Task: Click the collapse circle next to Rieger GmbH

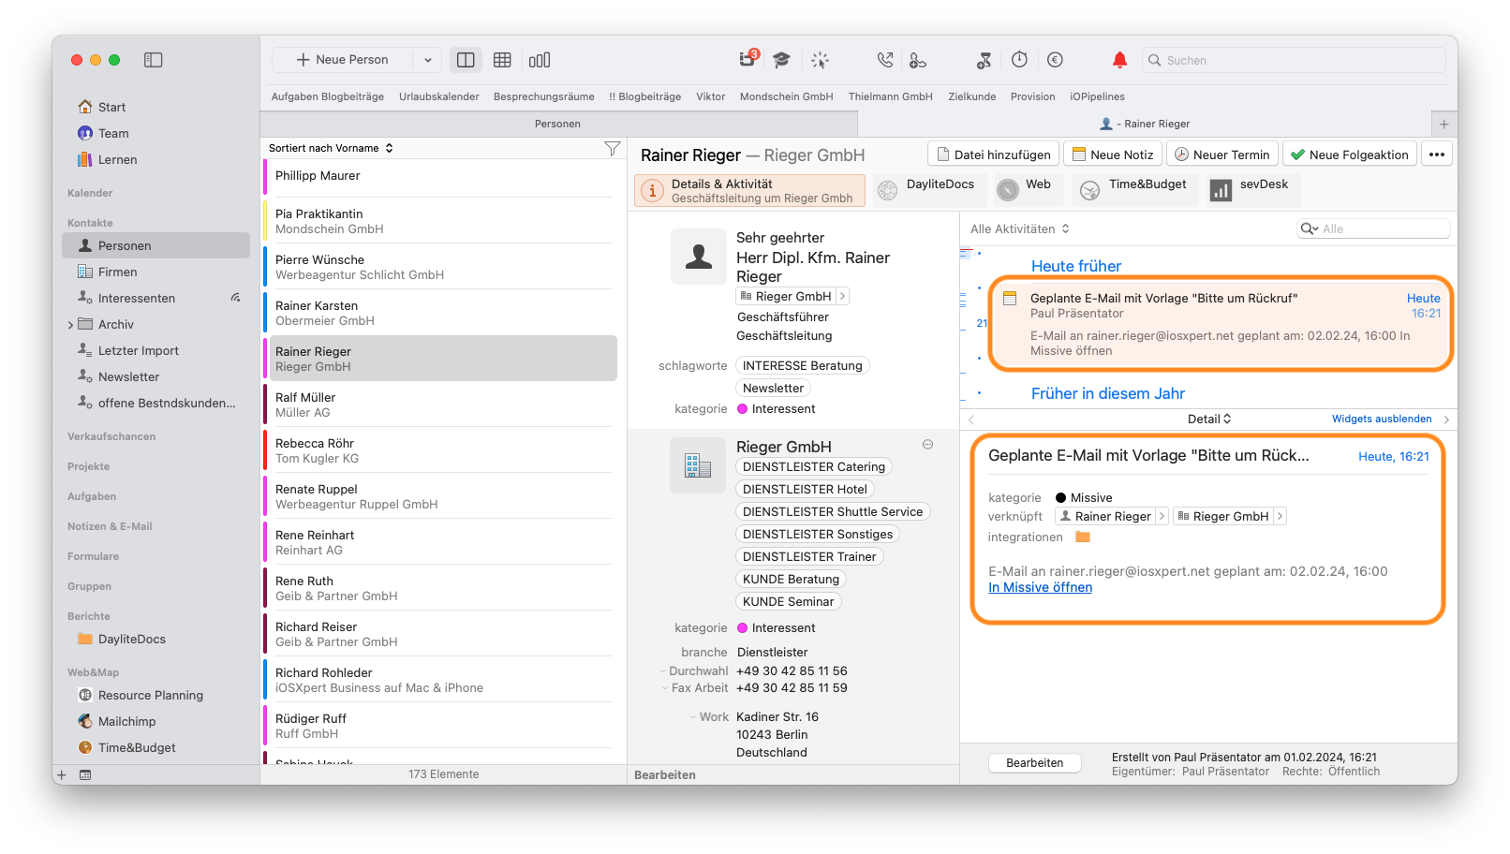Action: pos(927,445)
